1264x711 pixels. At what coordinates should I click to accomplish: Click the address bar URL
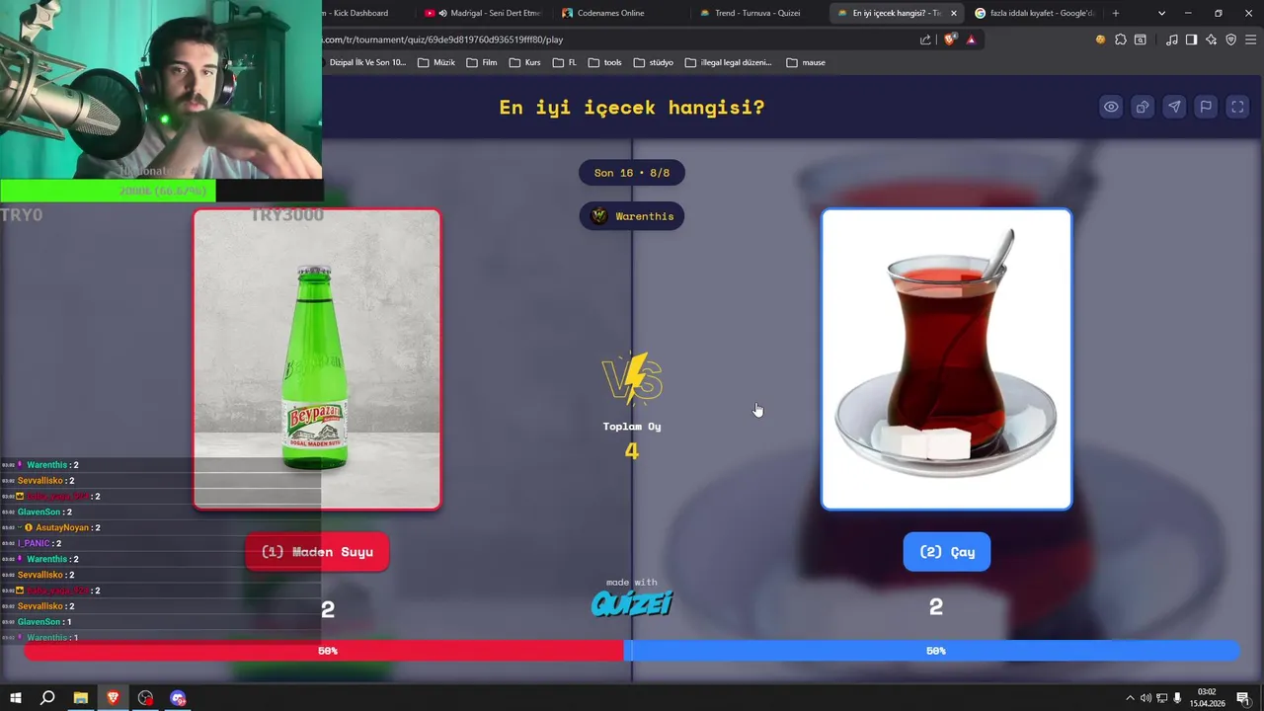click(442, 39)
